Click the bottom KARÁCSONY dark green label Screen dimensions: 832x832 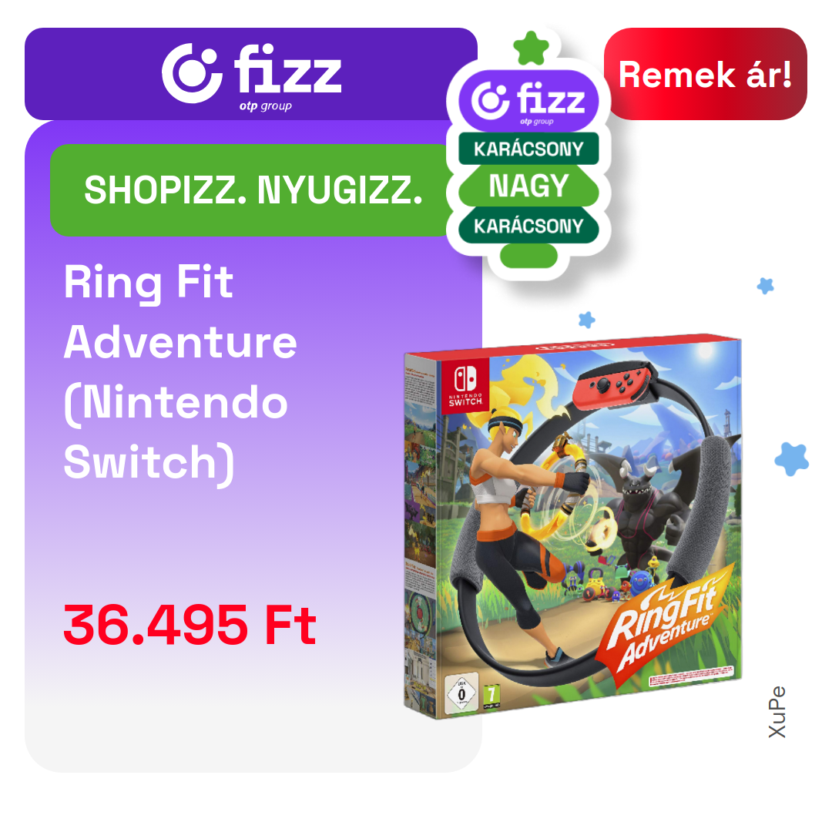528,226
